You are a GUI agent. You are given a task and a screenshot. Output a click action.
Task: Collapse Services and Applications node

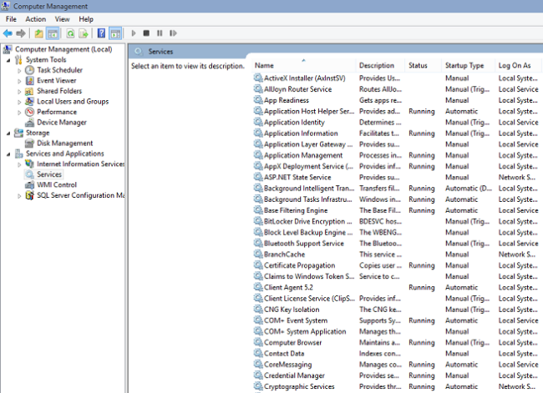[x=8, y=154]
